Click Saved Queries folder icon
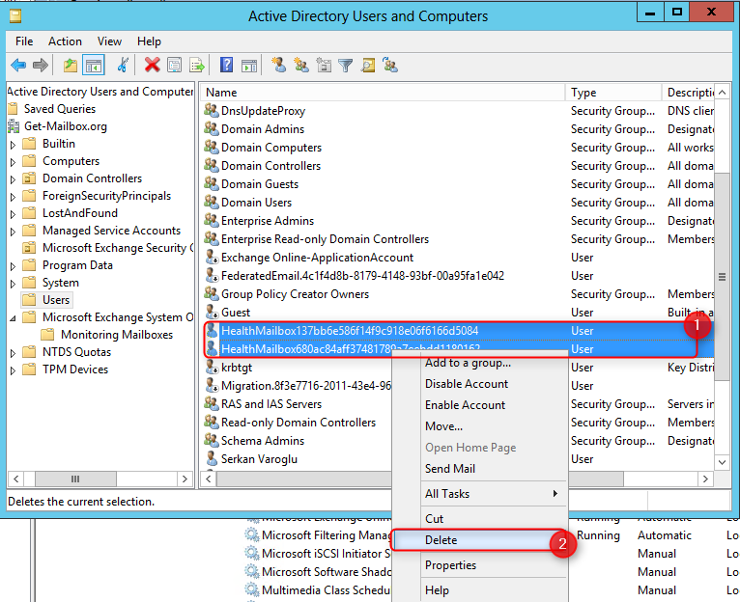The width and height of the screenshot is (740, 602). [14, 109]
